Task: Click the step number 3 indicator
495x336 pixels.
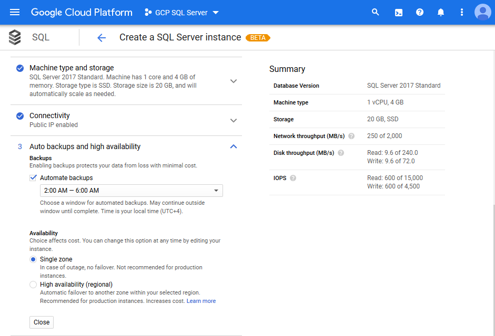Action: click(x=20, y=146)
